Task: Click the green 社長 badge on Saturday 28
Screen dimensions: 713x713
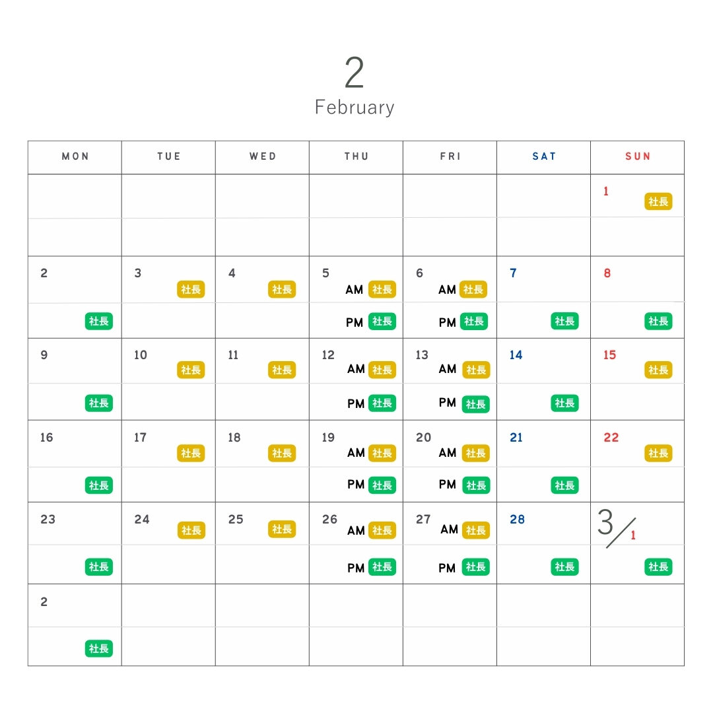Action: [564, 566]
